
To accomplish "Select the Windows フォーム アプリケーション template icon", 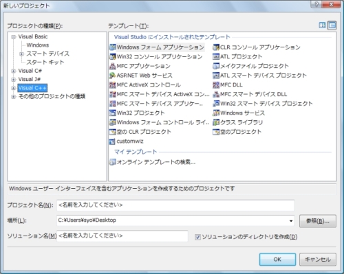I will 113,47.
